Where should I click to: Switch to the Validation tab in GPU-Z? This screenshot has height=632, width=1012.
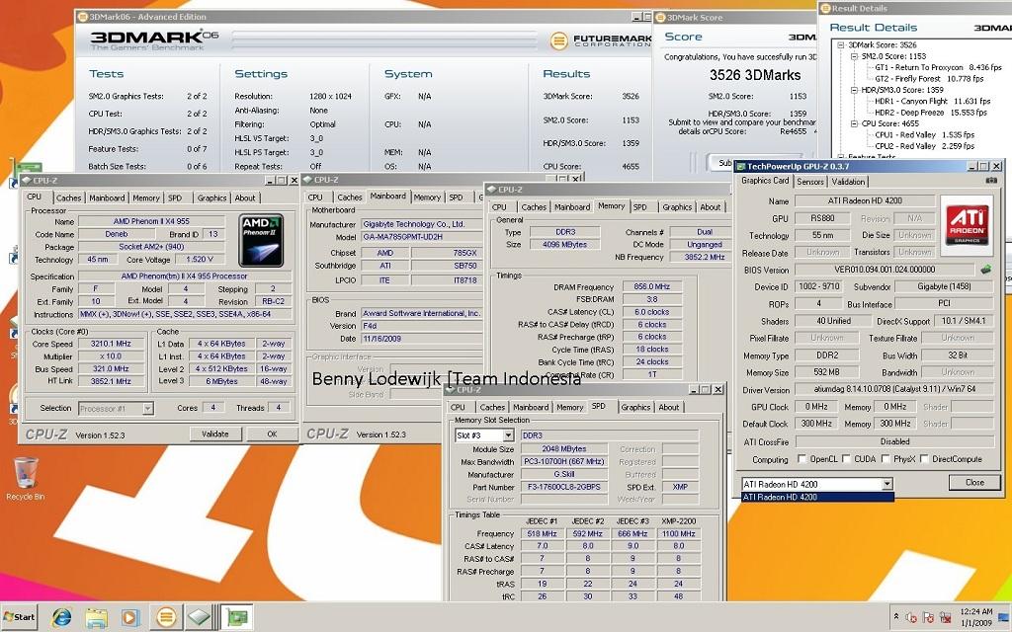pyautogui.click(x=848, y=182)
